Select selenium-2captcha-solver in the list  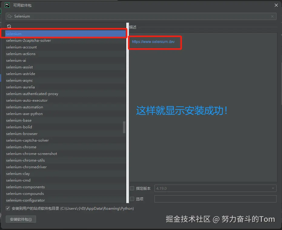click(65, 41)
